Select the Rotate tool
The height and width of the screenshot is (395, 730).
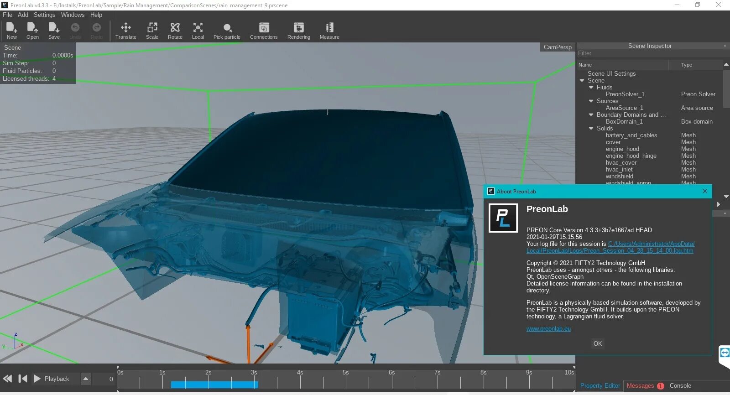tap(175, 28)
